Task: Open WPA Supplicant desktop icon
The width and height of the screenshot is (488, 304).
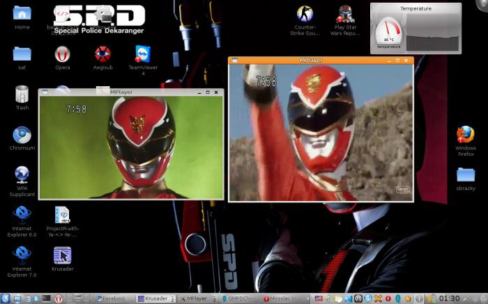Action: pos(22,182)
